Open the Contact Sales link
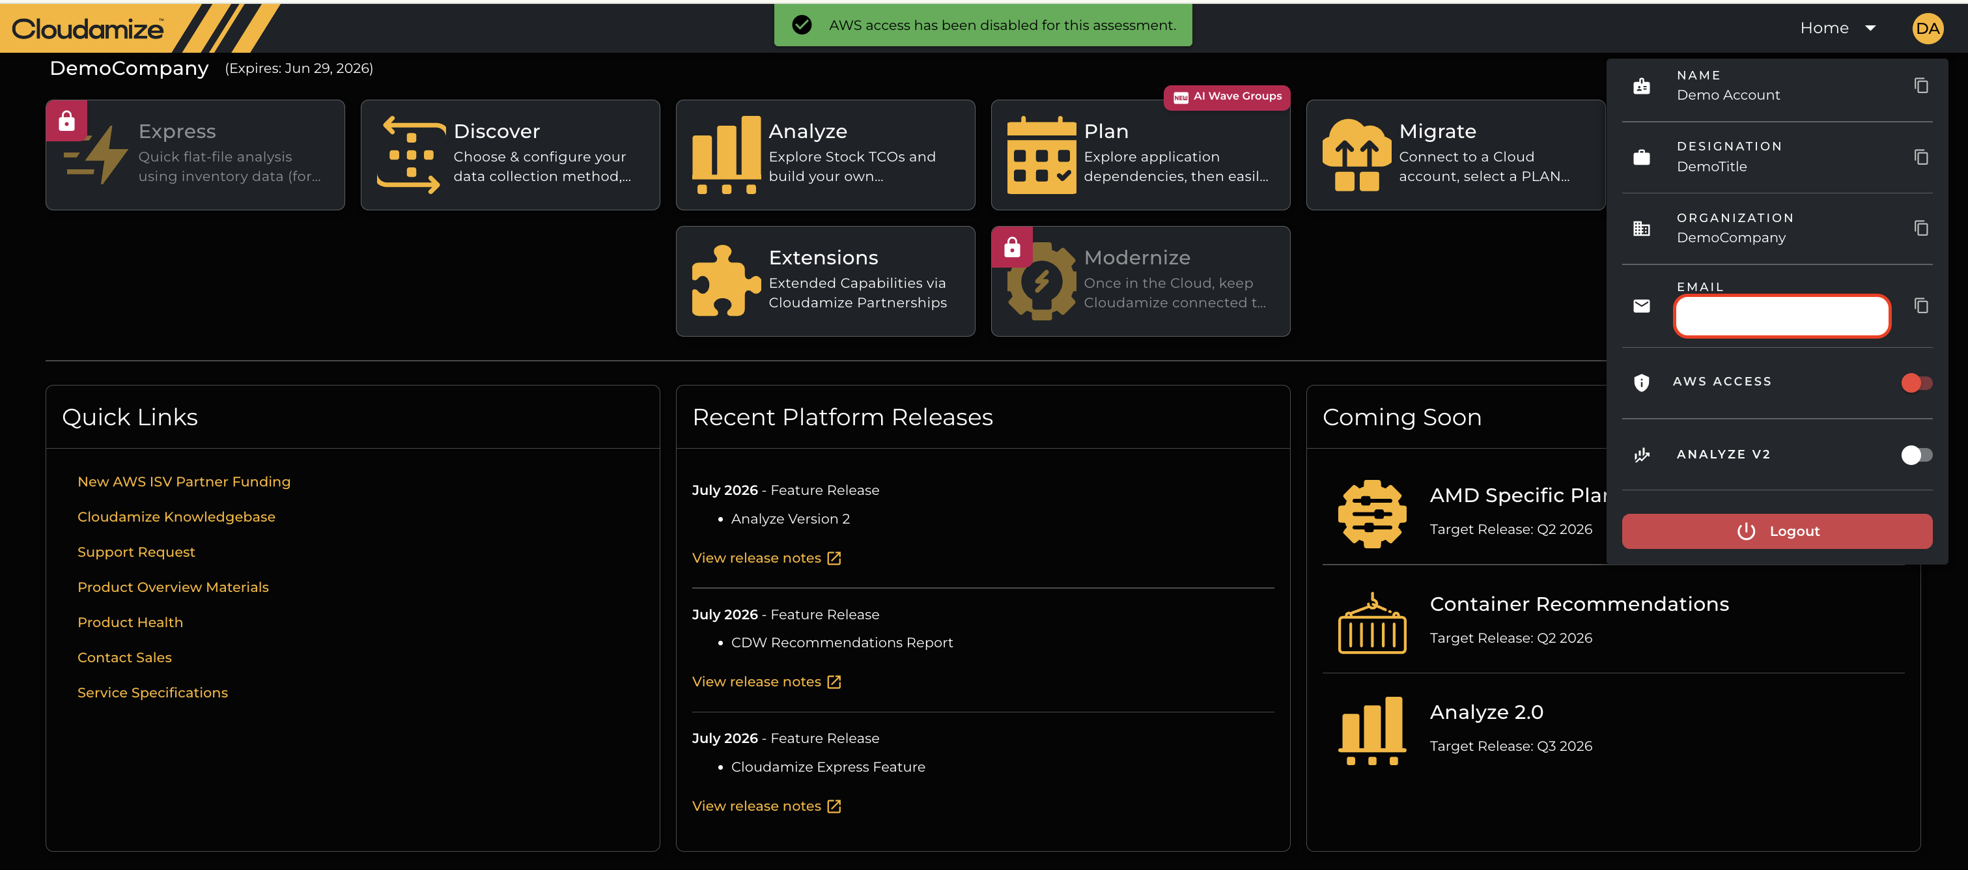 [124, 657]
